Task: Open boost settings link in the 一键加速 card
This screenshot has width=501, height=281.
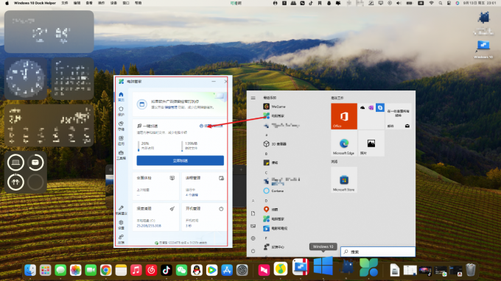Action: [x=211, y=126]
